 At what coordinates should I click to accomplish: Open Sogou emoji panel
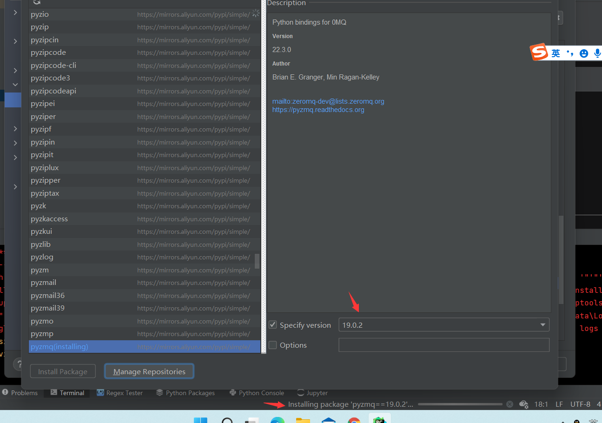coord(584,53)
